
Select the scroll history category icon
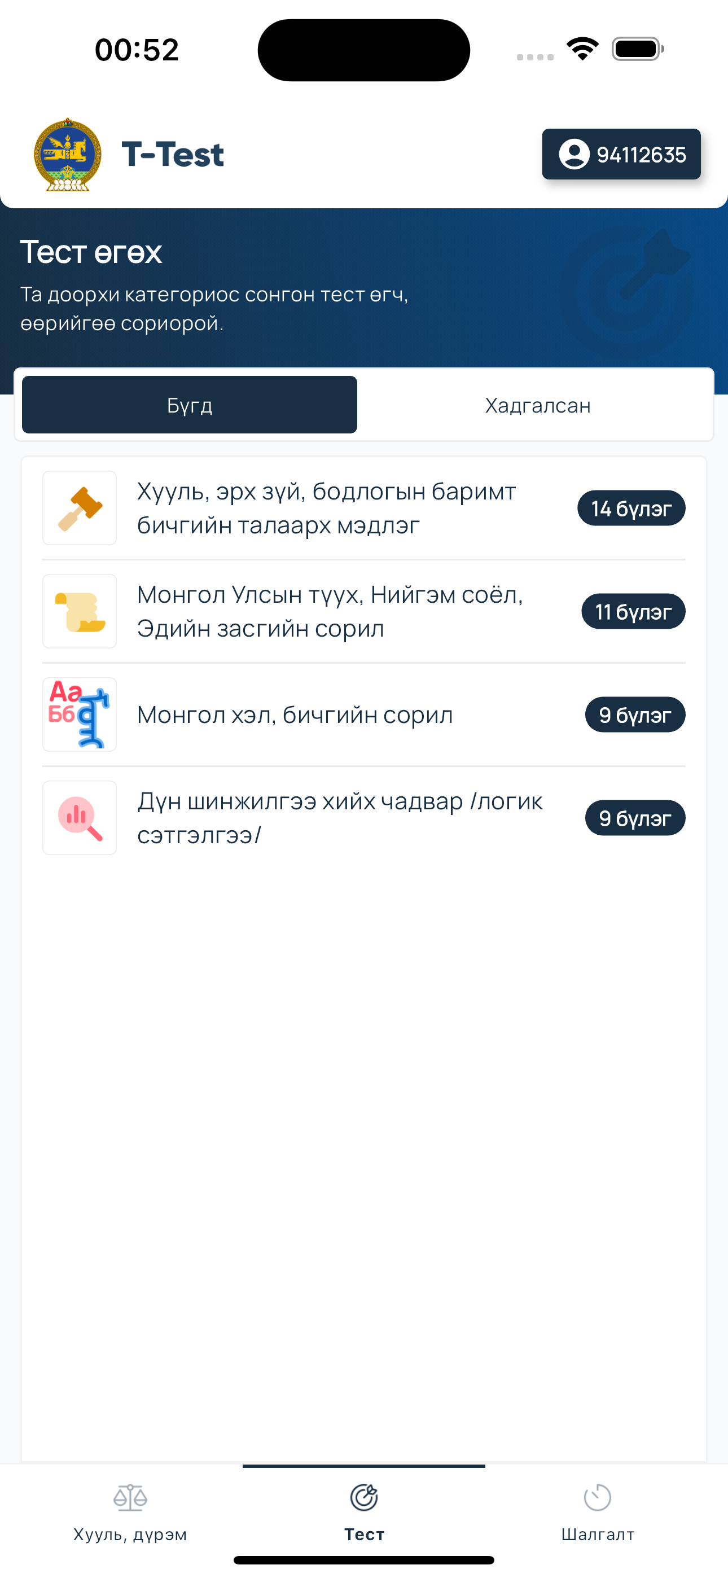80,611
